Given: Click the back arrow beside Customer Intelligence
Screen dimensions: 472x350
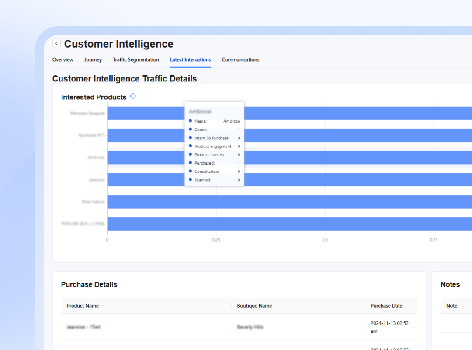Looking at the screenshot, I should (56, 43).
